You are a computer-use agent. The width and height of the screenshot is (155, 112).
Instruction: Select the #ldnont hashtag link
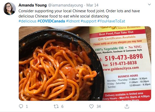pyautogui.click(x=73, y=21)
